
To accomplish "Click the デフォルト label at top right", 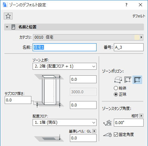I will (139, 16).
